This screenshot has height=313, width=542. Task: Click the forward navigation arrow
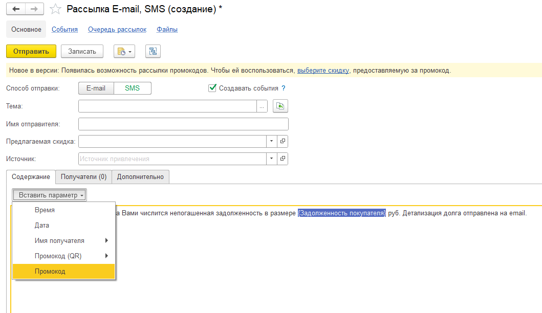pyautogui.click(x=34, y=9)
